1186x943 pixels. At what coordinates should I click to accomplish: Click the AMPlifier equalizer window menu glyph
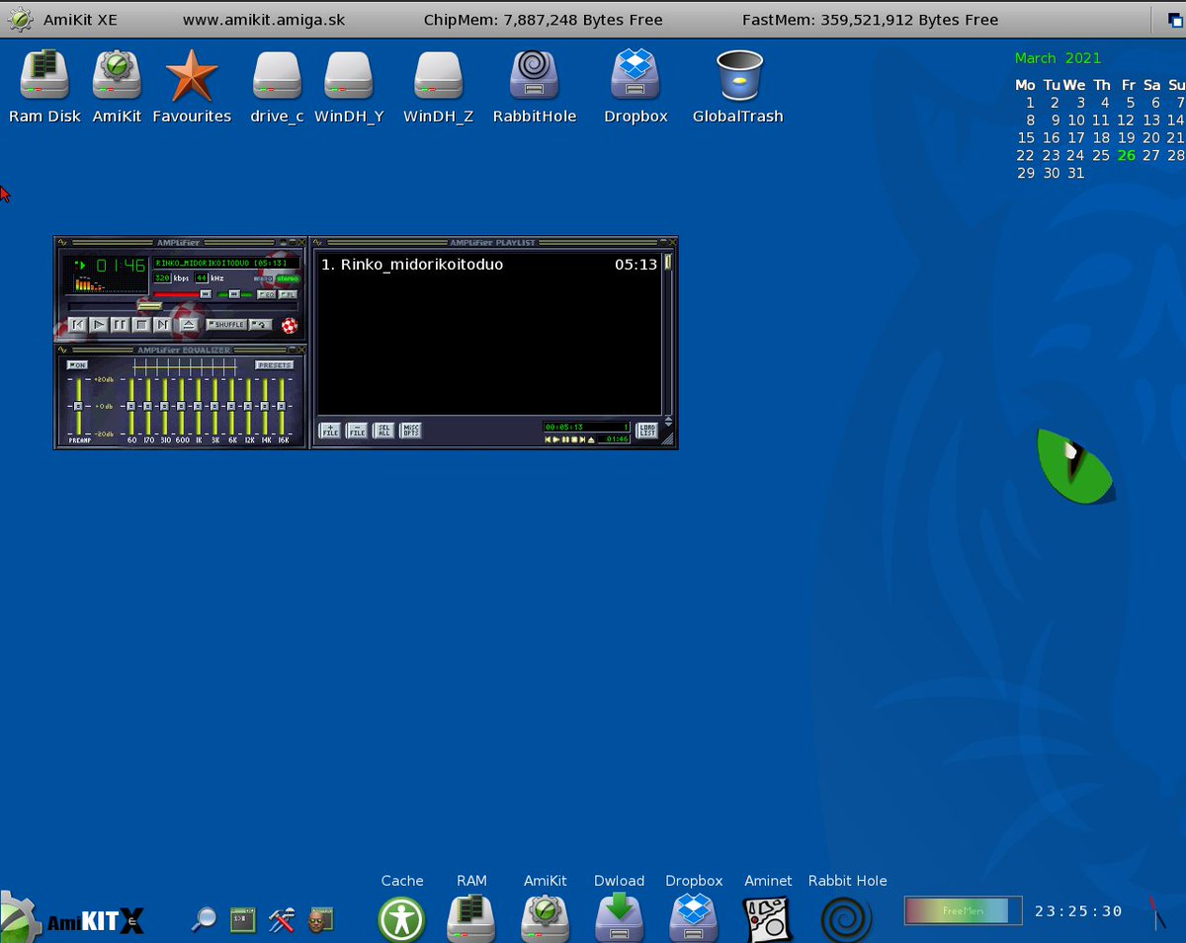coord(62,350)
